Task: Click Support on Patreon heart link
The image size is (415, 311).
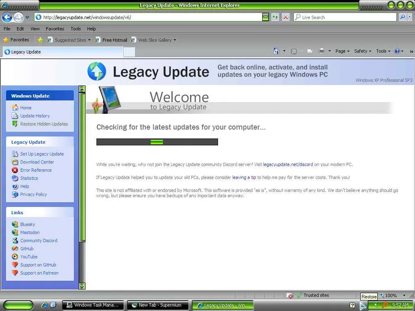Action: (x=39, y=273)
